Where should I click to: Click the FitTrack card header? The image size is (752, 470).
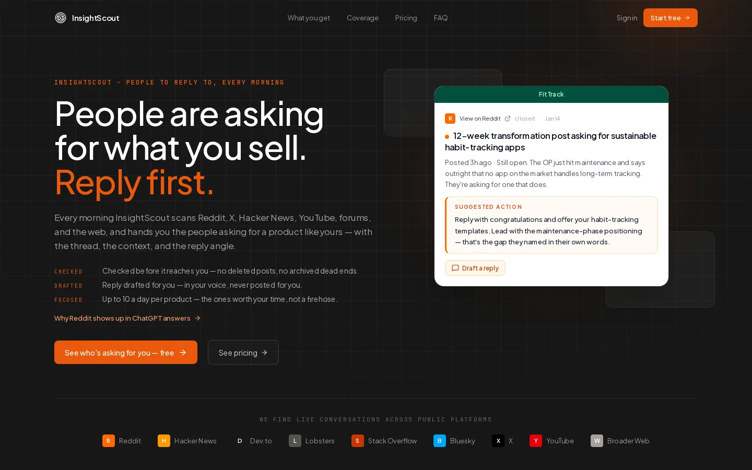pos(551,95)
